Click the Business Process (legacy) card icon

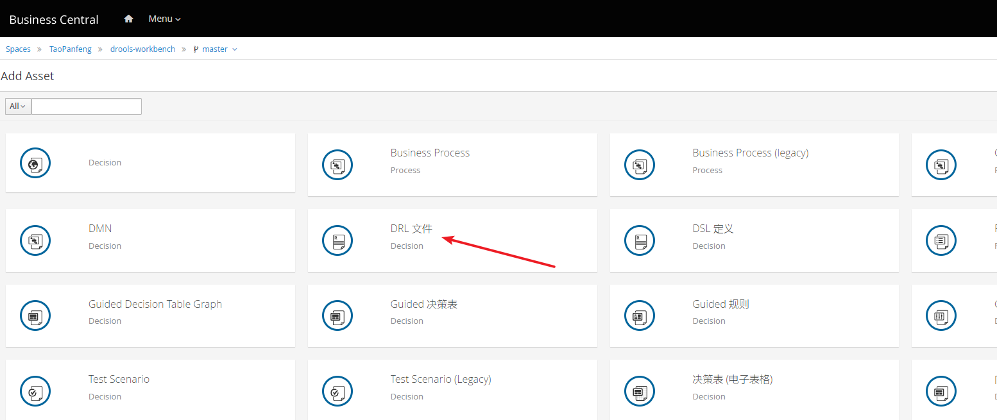pos(640,165)
